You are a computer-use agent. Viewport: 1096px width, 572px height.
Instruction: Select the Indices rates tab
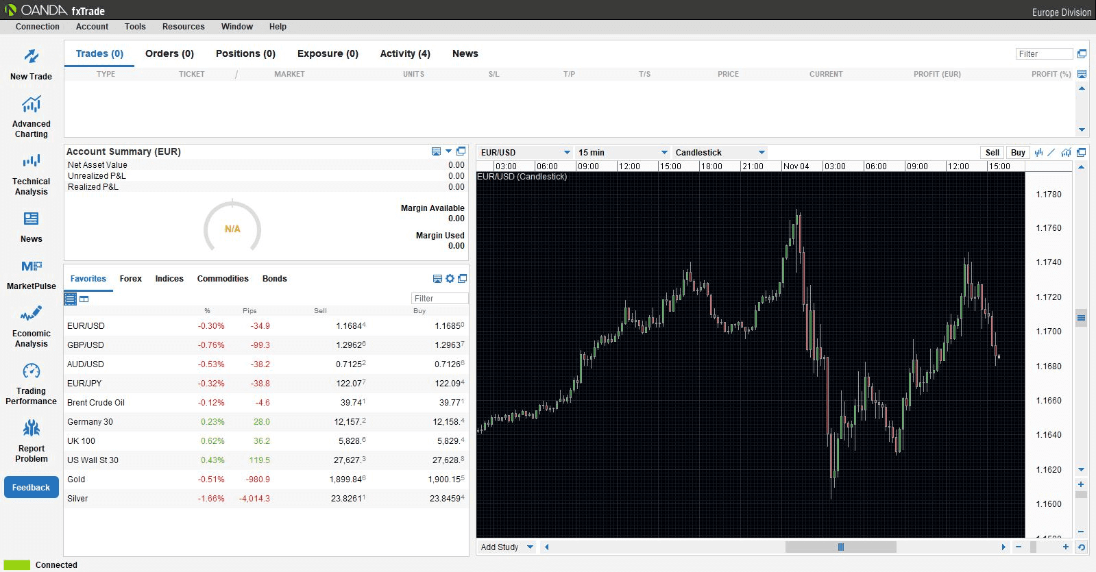169,279
